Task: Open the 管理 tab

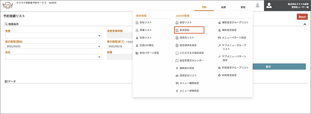Action: click(243, 7)
